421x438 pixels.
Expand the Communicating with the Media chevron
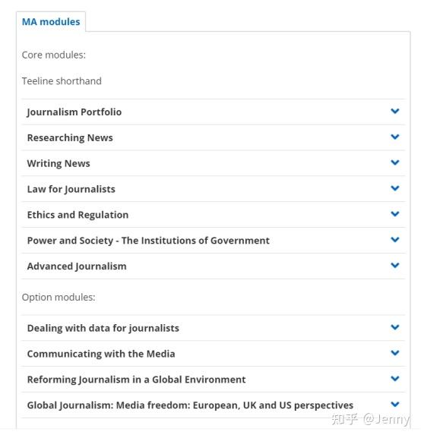point(394,353)
